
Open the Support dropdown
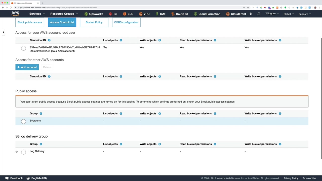305,14
